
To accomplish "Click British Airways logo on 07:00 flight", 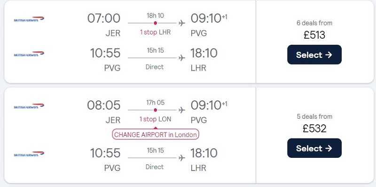I will (29, 19).
